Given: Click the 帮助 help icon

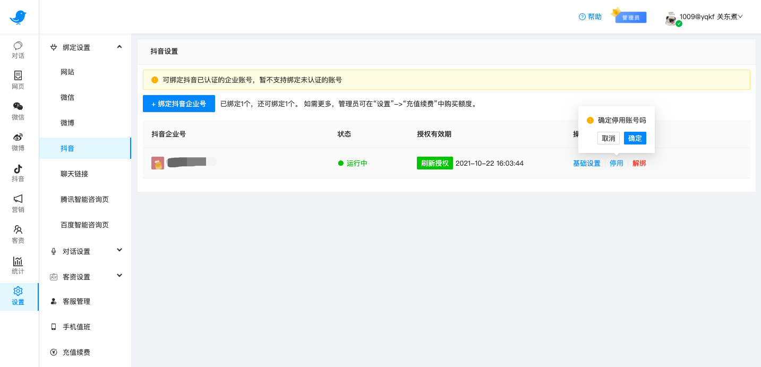Looking at the screenshot, I should pos(589,16).
